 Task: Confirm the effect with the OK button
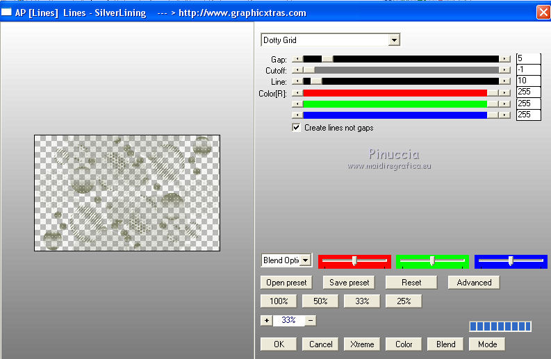click(x=279, y=344)
